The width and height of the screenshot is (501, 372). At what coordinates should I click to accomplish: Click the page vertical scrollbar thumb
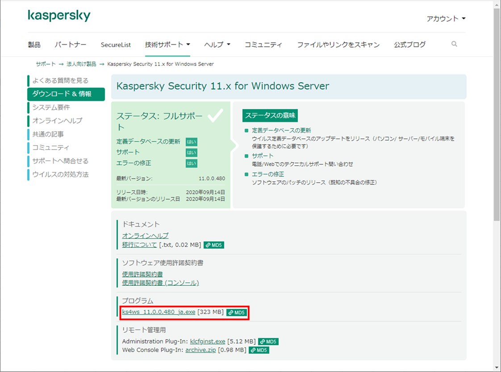[x=497, y=114]
